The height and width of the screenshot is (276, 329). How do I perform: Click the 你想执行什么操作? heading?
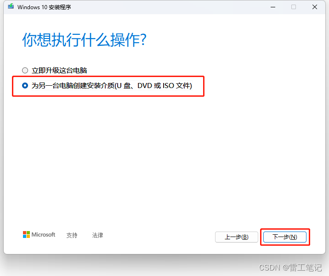(84, 40)
